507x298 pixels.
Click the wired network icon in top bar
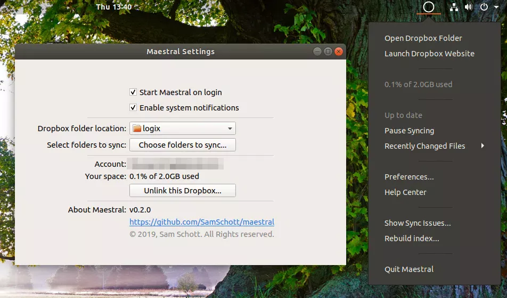[454, 7]
